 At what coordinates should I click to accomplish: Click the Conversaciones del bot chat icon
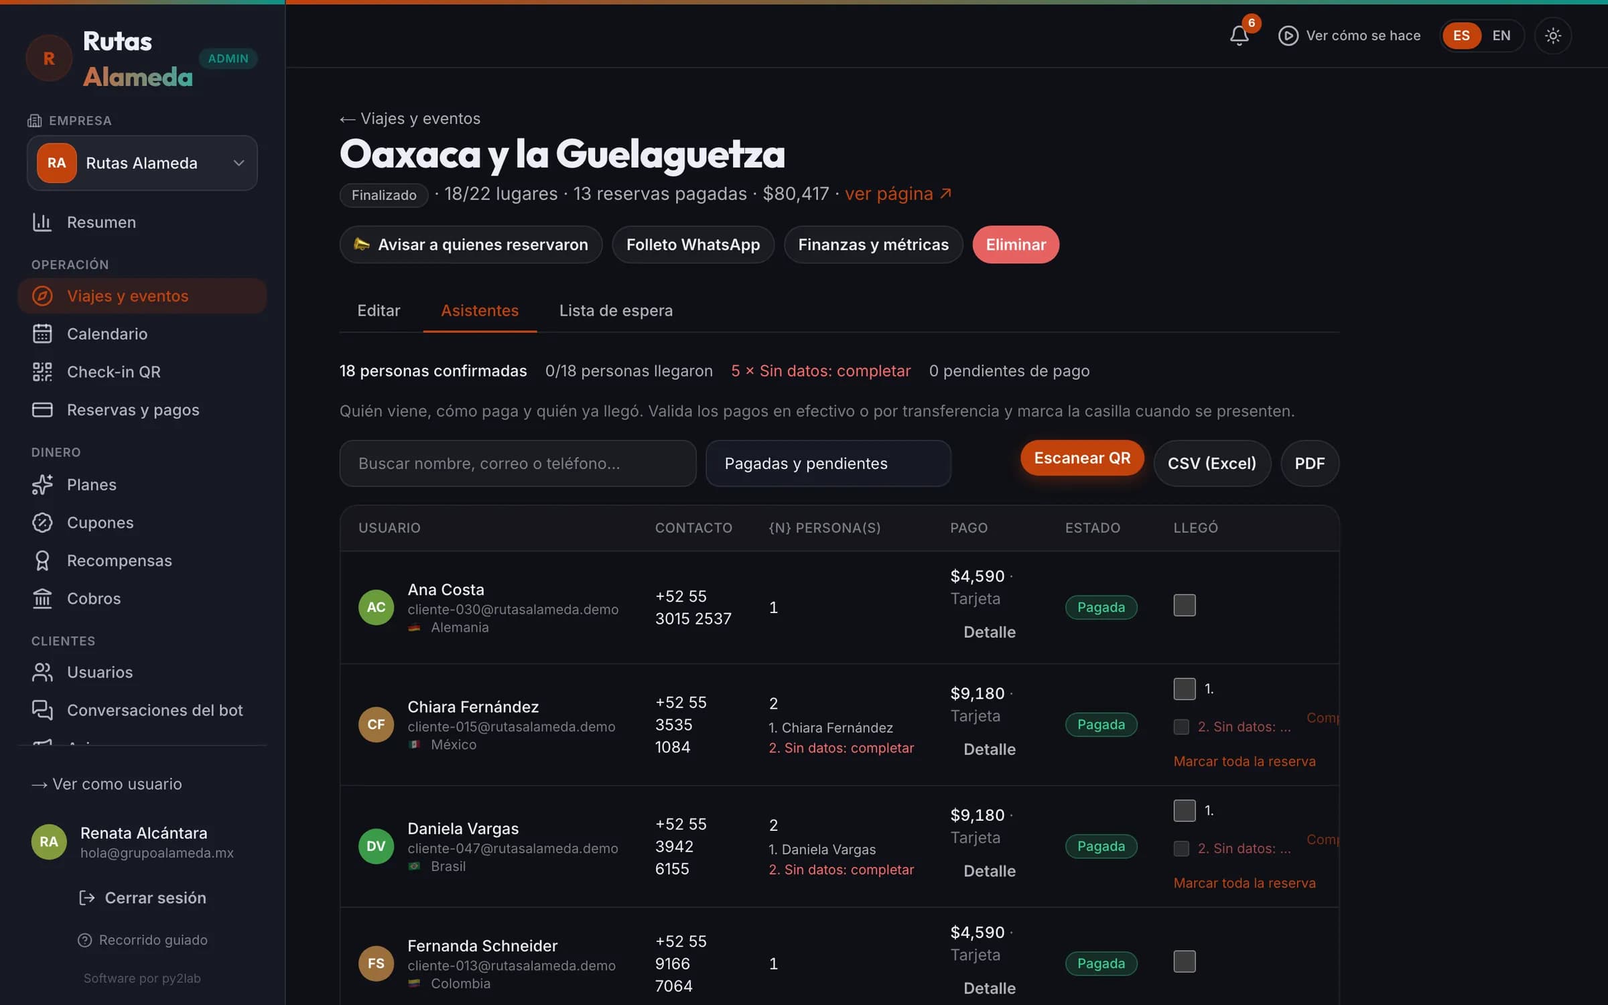click(x=42, y=710)
